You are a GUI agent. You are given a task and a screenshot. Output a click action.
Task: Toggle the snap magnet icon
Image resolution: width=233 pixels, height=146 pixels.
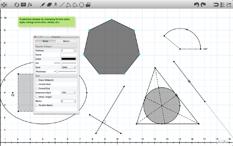(x=216, y=5)
